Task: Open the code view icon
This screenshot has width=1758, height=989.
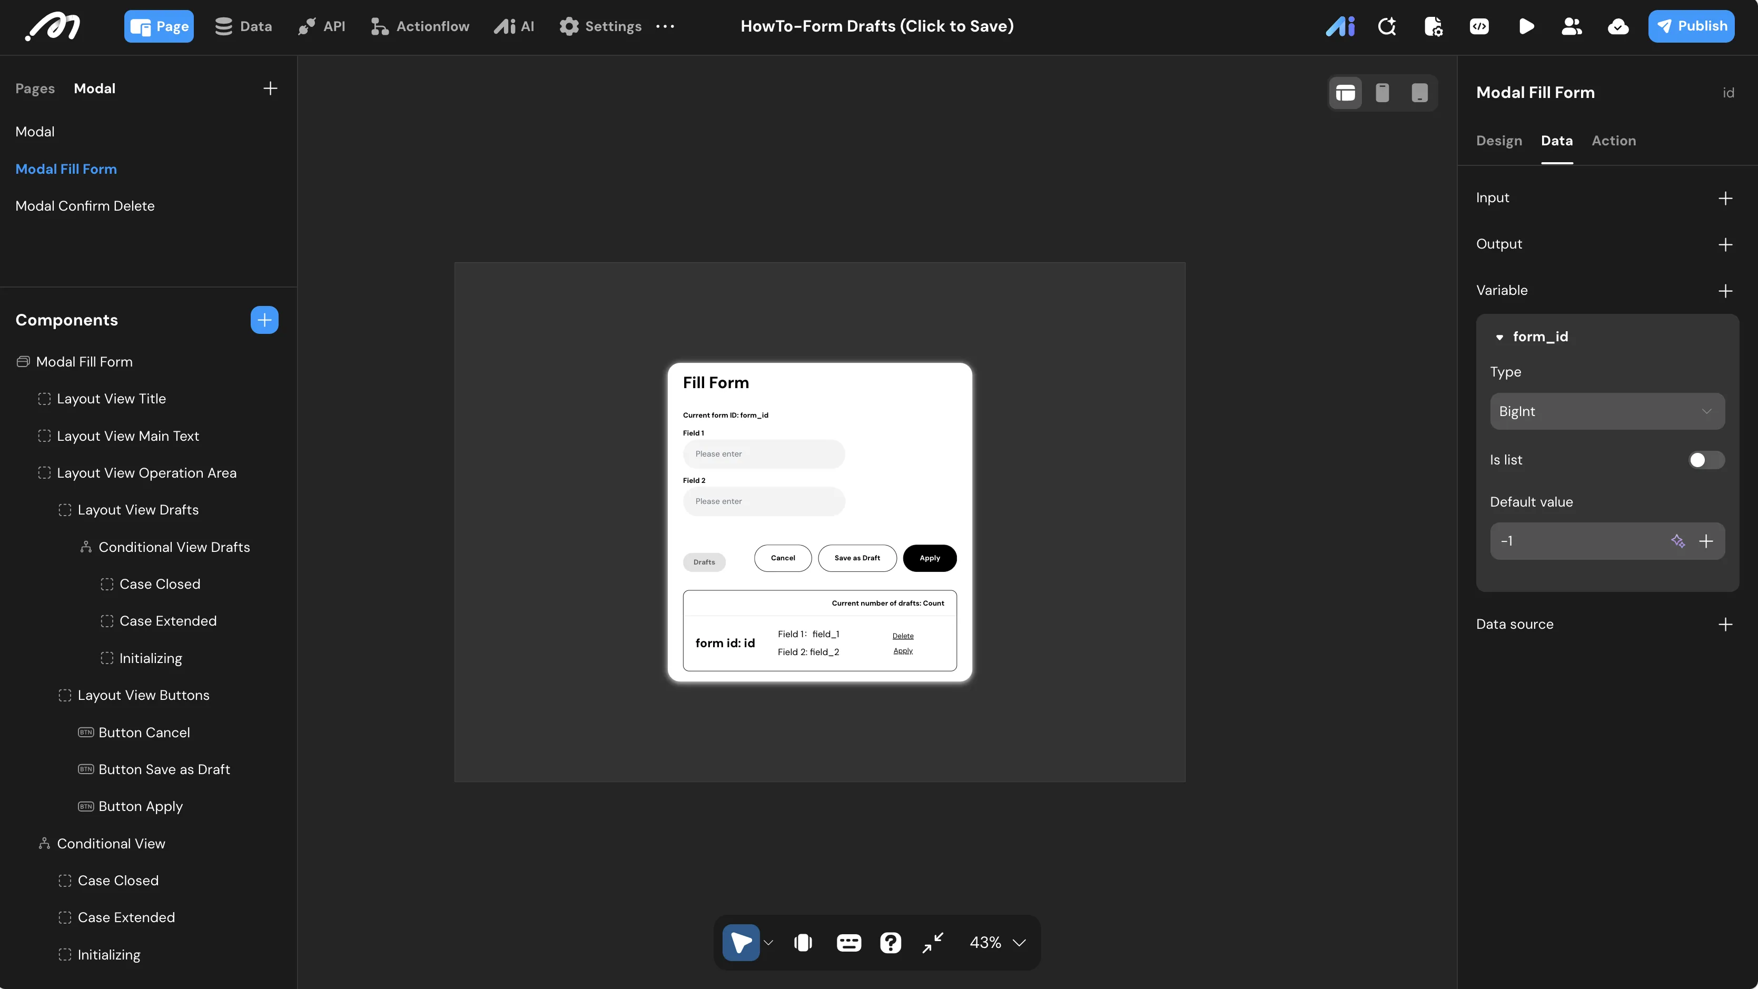Action: [x=1479, y=27]
